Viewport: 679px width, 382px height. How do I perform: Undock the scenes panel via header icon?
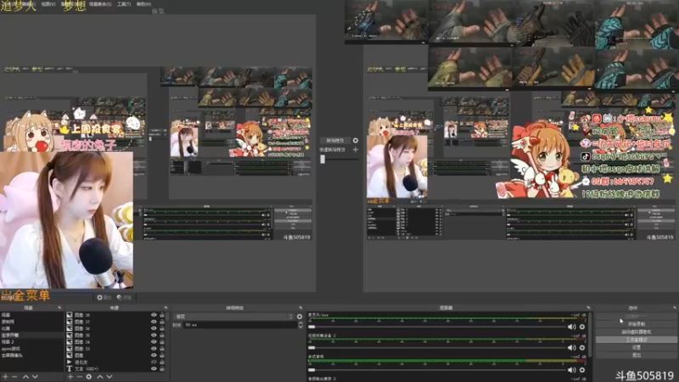pos(59,307)
